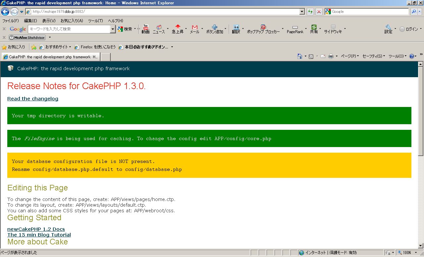Expand the address bar URL dropdown
This screenshot has width=424, height=257.
302,12
